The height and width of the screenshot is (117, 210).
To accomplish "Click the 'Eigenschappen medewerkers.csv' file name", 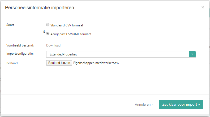I will (96, 63).
